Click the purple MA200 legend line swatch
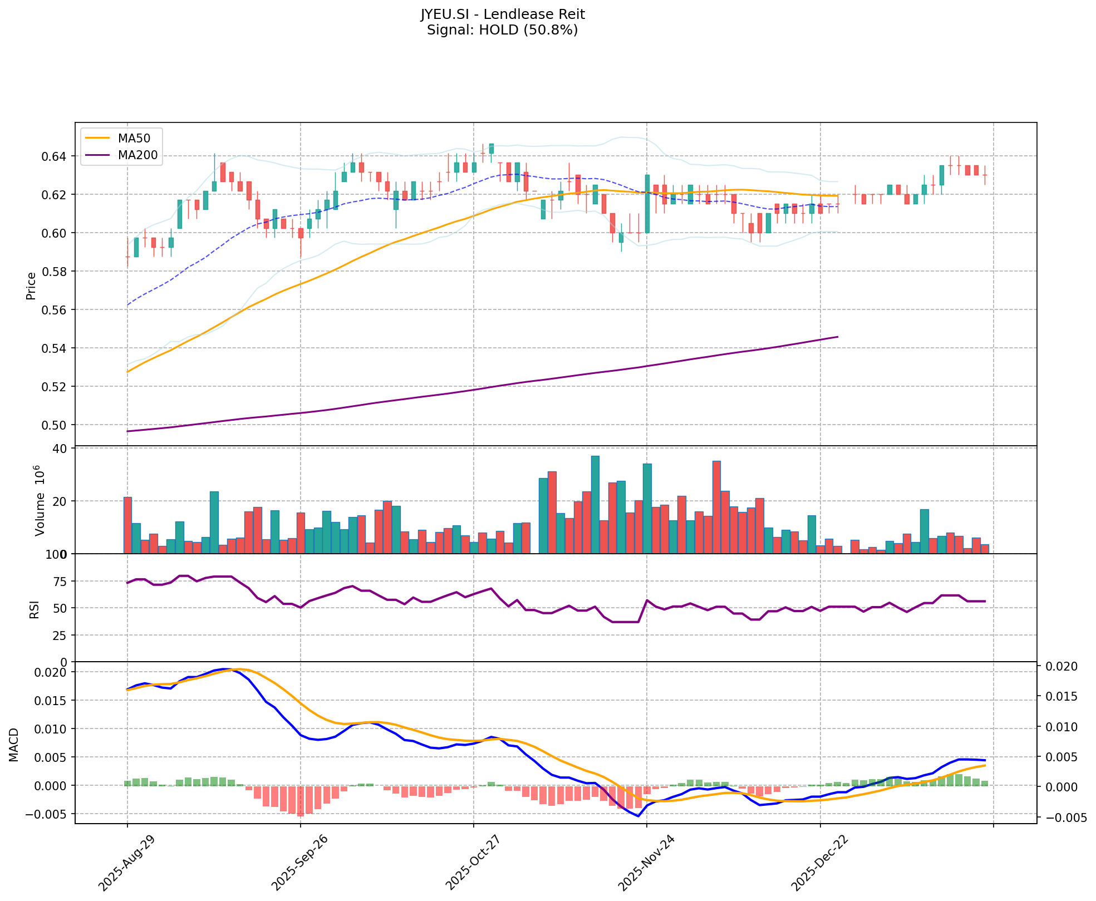Image resolution: width=1096 pixels, height=901 pixels. [x=97, y=155]
